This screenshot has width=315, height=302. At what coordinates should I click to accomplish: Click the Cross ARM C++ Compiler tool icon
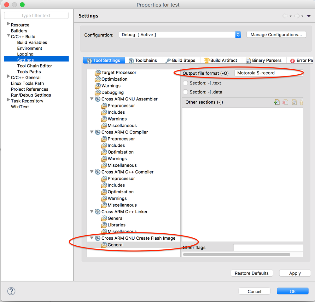[x=98, y=172]
